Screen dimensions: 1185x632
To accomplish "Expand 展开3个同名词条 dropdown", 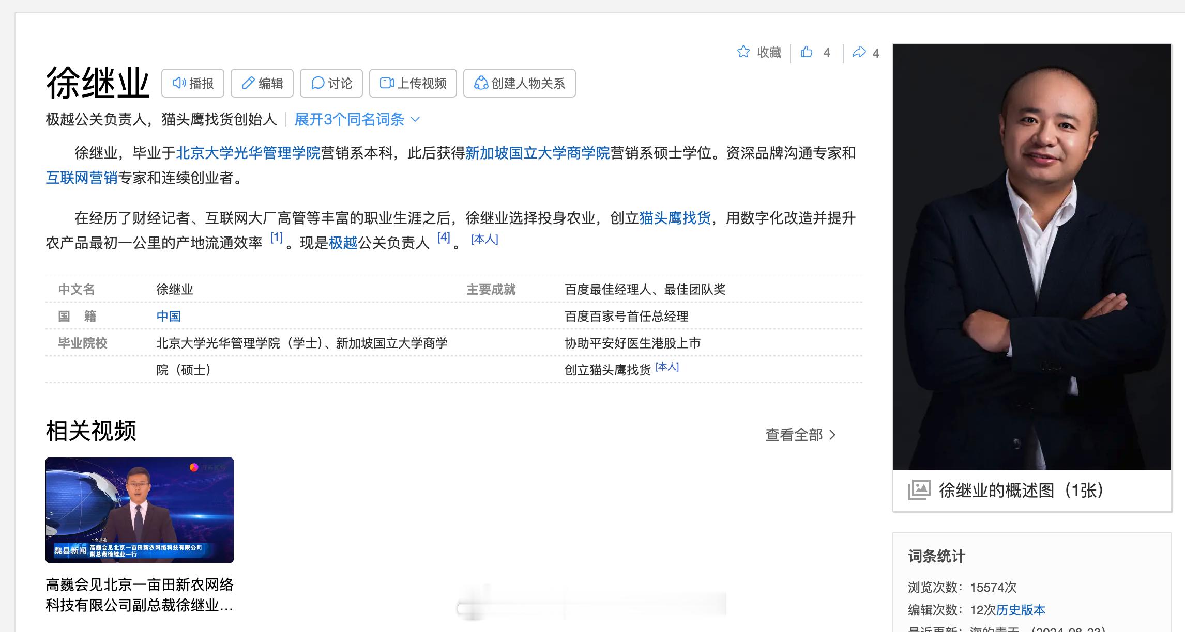I will click(357, 120).
